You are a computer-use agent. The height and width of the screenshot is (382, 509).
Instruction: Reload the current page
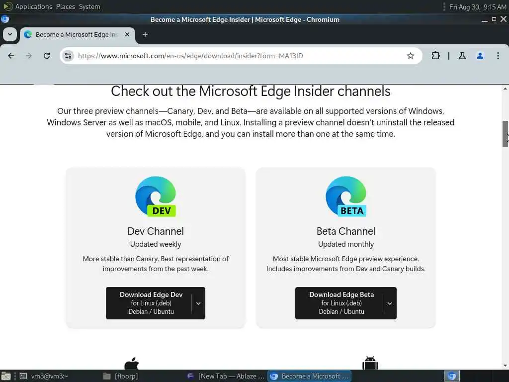(47, 56)
